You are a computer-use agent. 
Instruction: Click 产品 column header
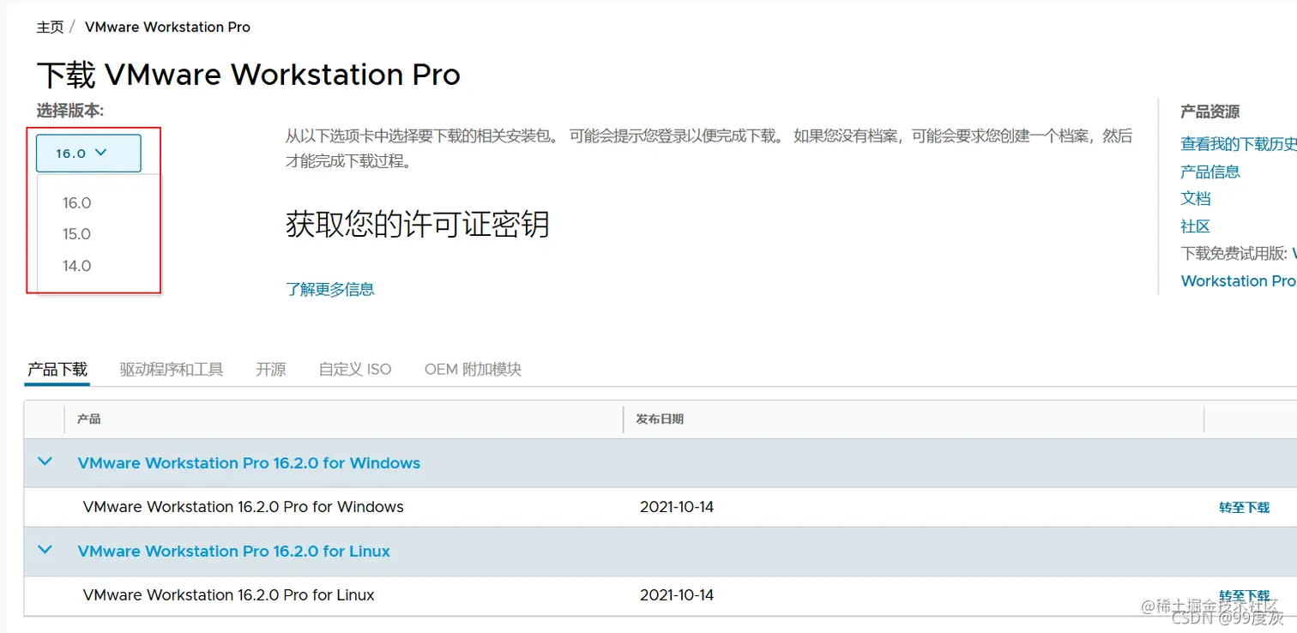coord(89,419)
